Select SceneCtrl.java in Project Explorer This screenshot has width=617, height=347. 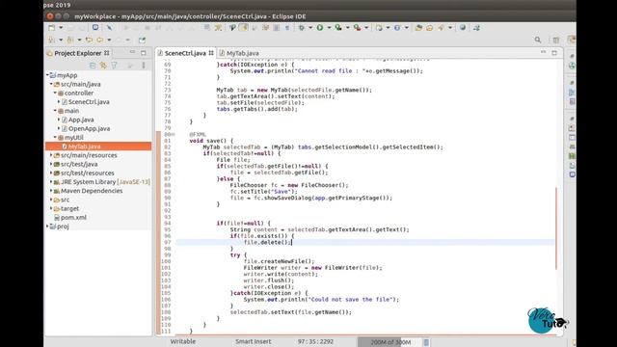click(x=89, y=102)
